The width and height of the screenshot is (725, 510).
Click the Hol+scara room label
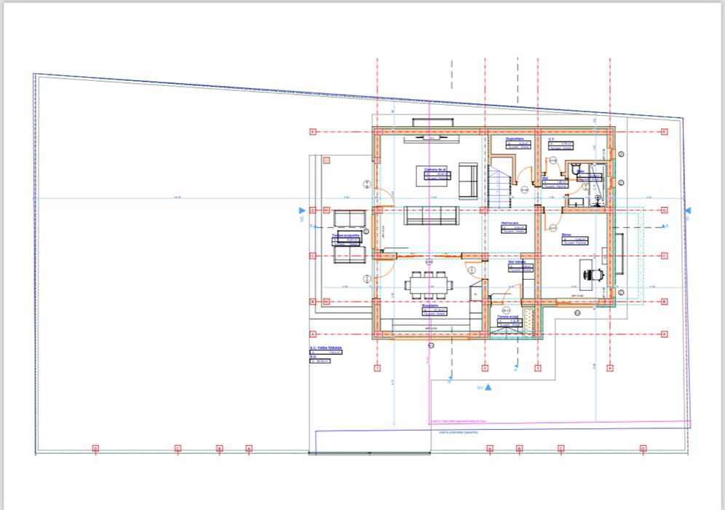(510, 223)
